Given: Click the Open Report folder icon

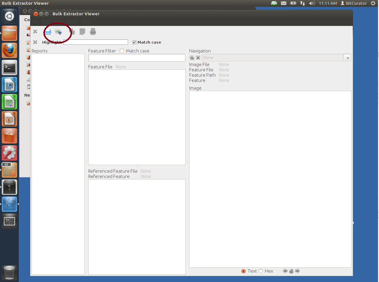Looking at the screenshot, I should (x=48, y=32).
